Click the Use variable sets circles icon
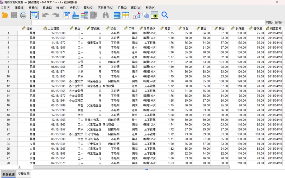 coord(146,15)
